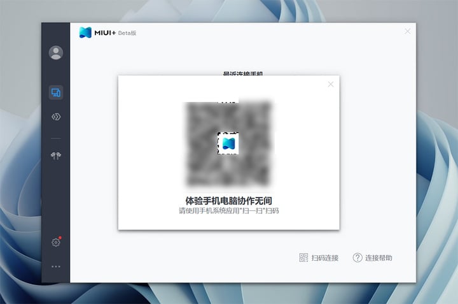Click 扫码连接 text button
458x304 pixels.
point(325,257)
